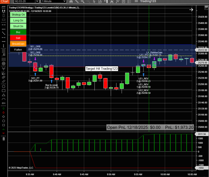Click the 9:50 AM time axis label

point(111,174)
